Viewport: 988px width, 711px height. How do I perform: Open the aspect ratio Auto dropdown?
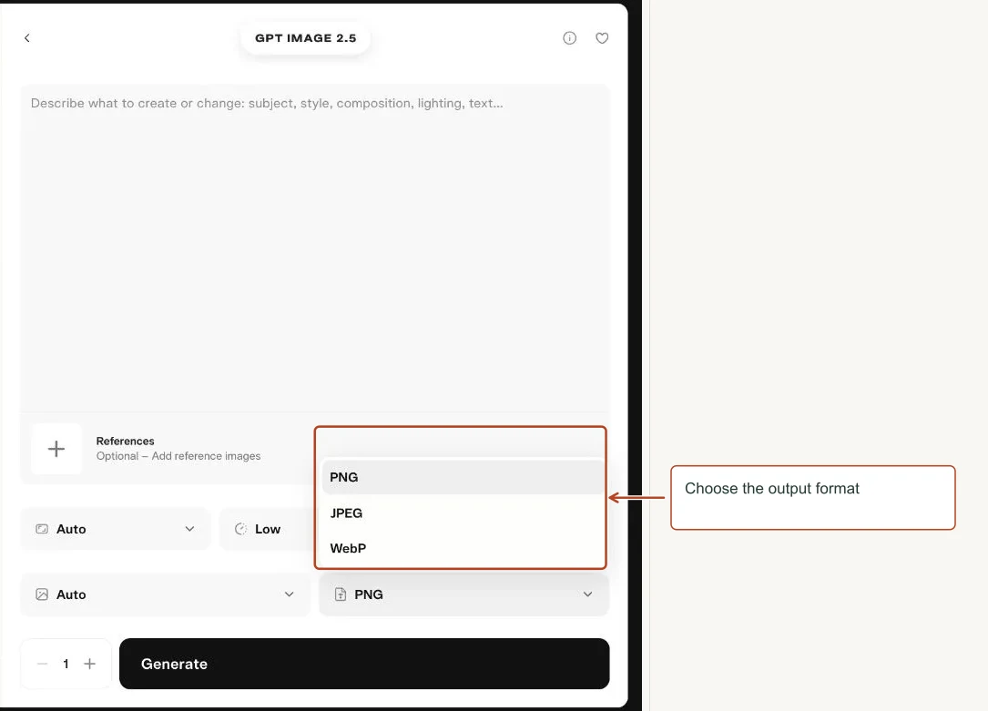[x=116, y=529]
